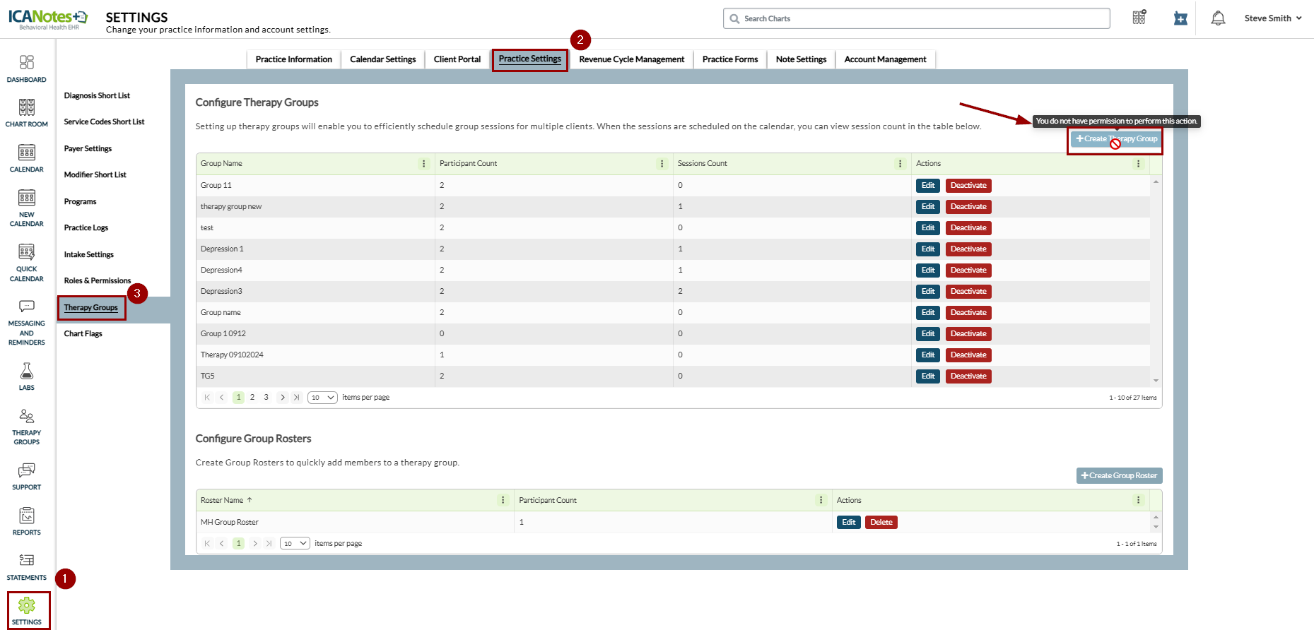The height and width of the screenshot is (630, 1314).
Task: Open Messaging and Reminders
Action: coord(27,322)
